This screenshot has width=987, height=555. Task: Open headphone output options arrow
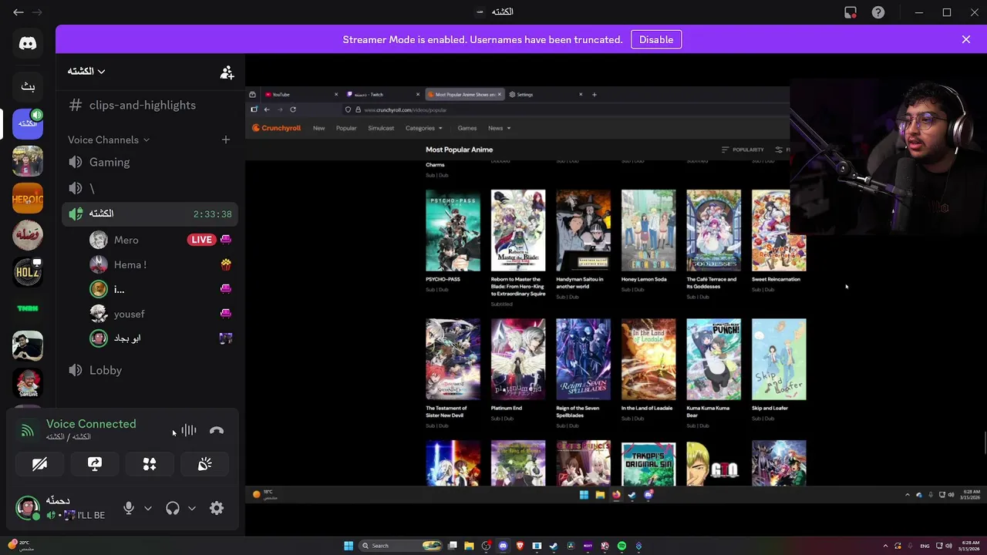pos(192,508)
